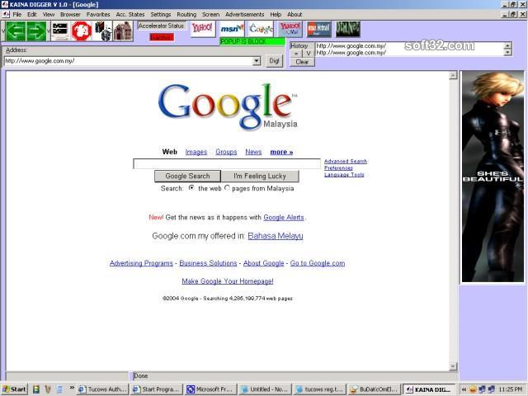The image size is (528, 396).
Task: Focus the Google search text box
Action: point(227,163)
